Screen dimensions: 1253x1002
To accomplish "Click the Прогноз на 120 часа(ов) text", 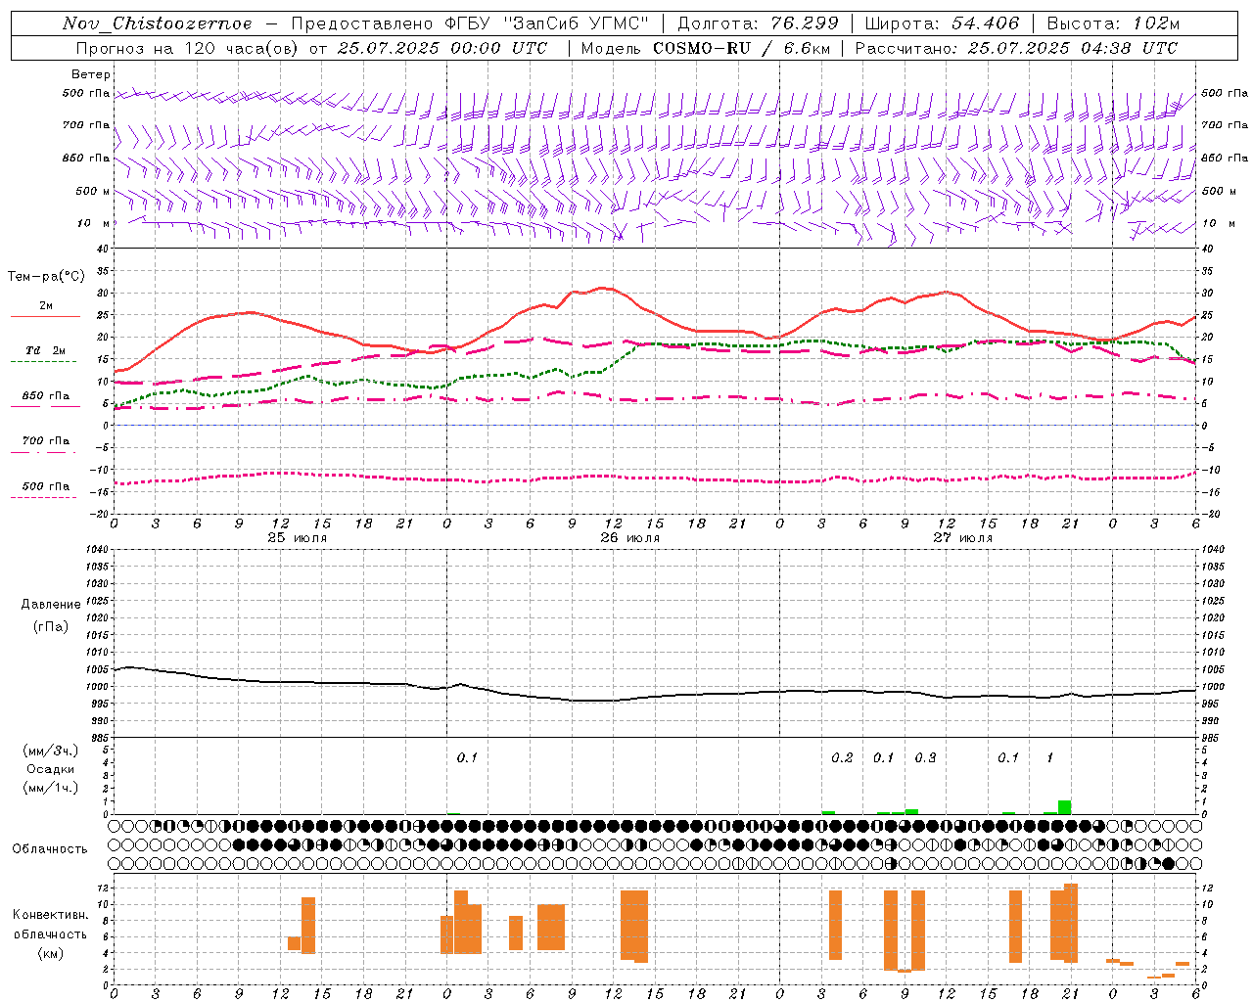I will (x=189, y=48).
